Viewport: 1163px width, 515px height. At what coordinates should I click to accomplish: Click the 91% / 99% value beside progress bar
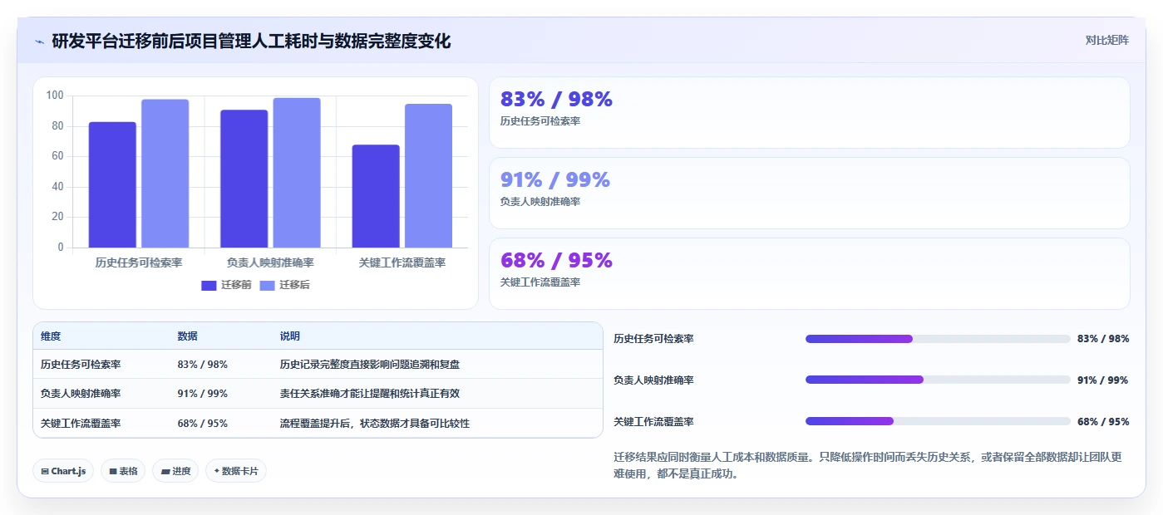click(1103, 380)
